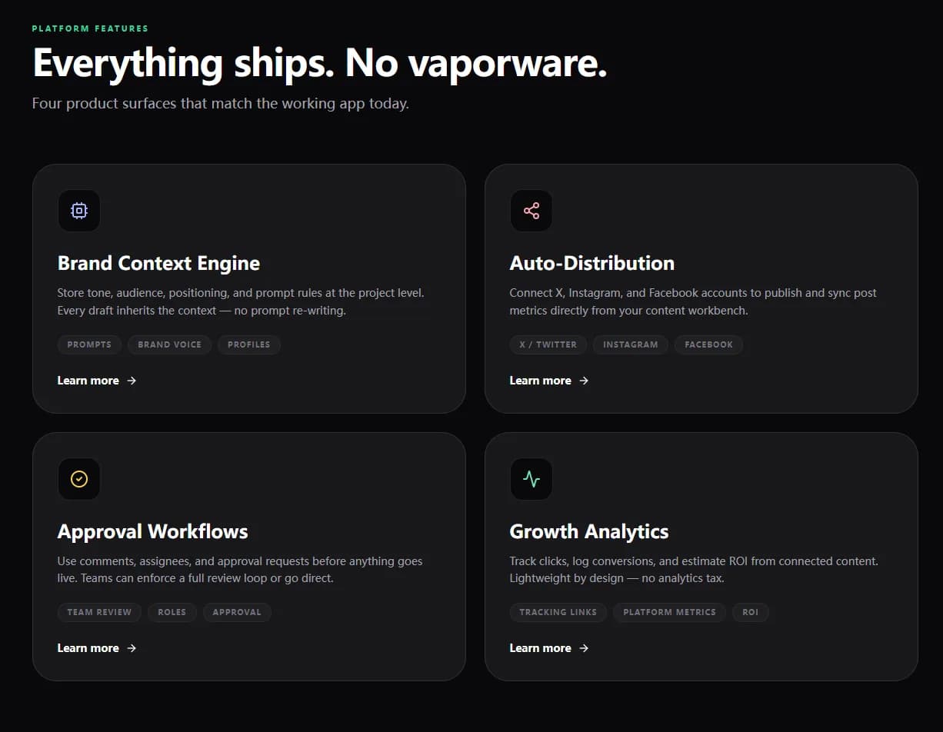Viewport: 943px width, 732px height.
Task: Choose the PLATFORM METRICS tag
Action: [x=669, y=612]
